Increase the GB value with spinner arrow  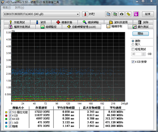coord(143,53)
